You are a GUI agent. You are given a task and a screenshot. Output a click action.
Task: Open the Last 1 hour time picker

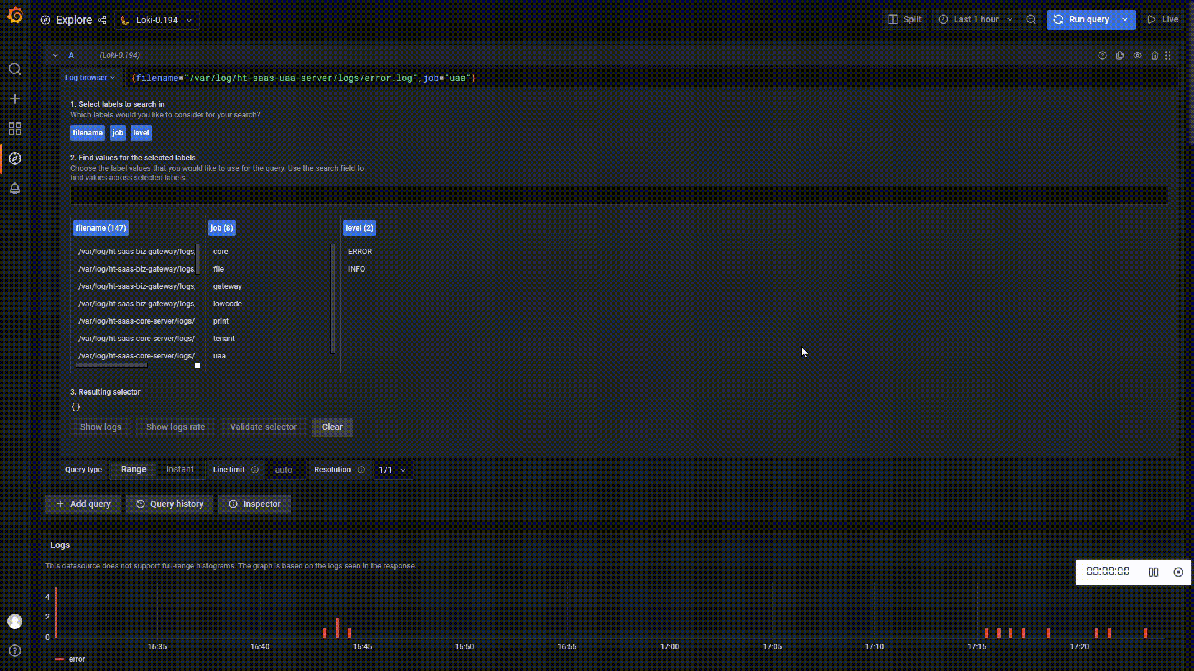[x=975, y=19]
